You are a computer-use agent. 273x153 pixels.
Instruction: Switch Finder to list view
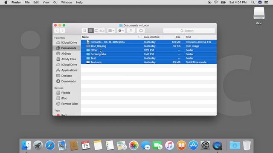click(90, 31)
